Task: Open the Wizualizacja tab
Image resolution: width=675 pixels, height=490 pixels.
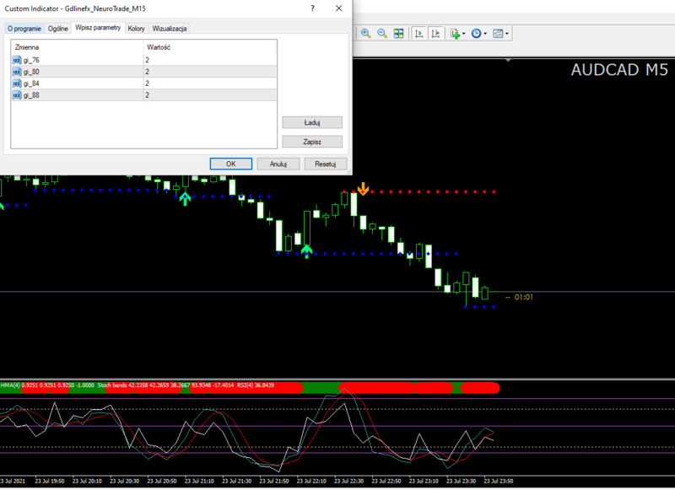Action: 170,28
